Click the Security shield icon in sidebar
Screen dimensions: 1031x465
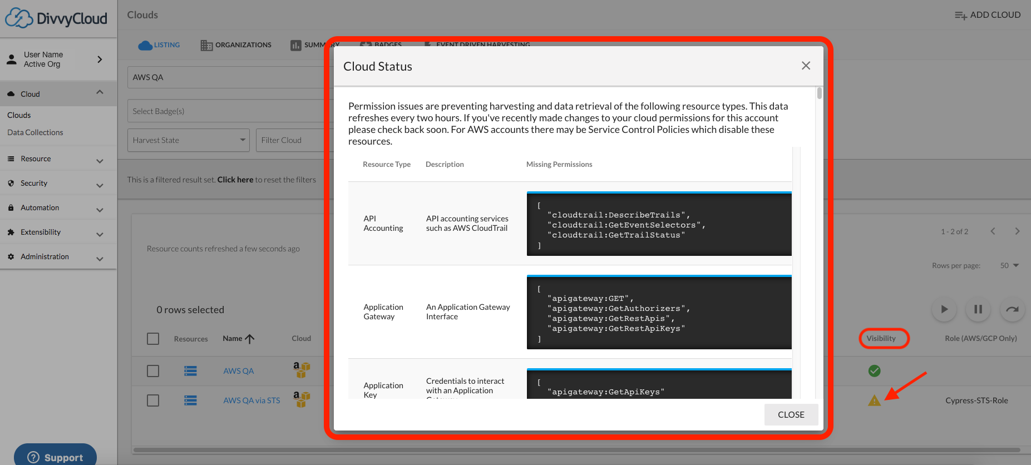[x=11, y=183]
